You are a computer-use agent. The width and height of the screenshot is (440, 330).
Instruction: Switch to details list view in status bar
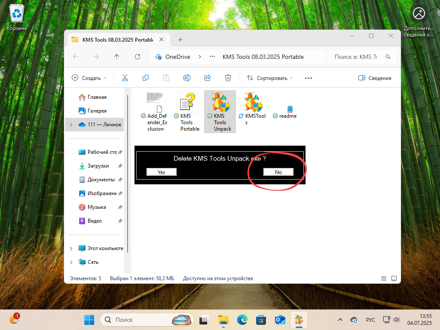[384, 278]
